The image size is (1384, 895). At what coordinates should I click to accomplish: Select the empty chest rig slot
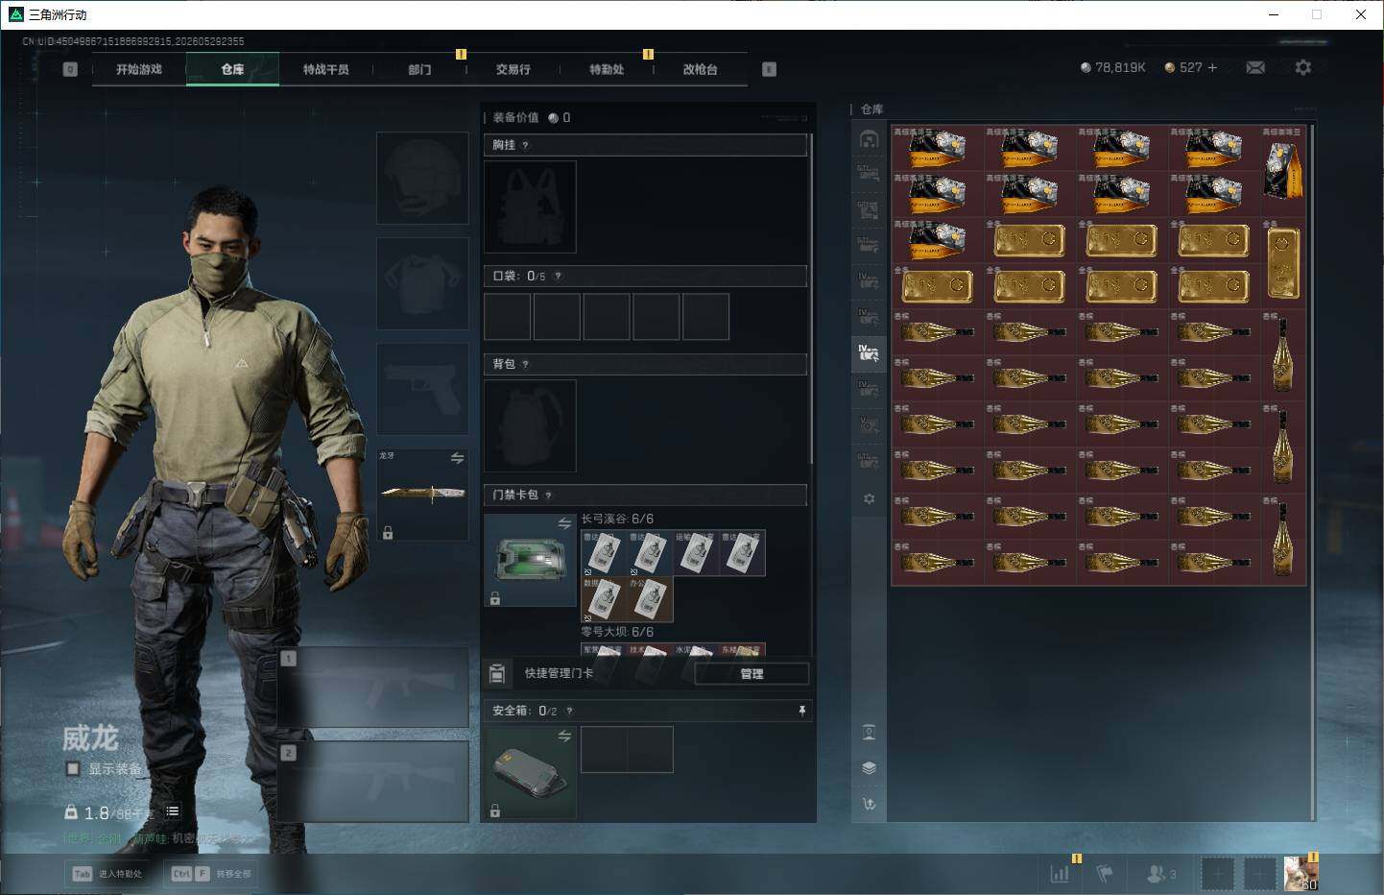[x=530, y=206]
